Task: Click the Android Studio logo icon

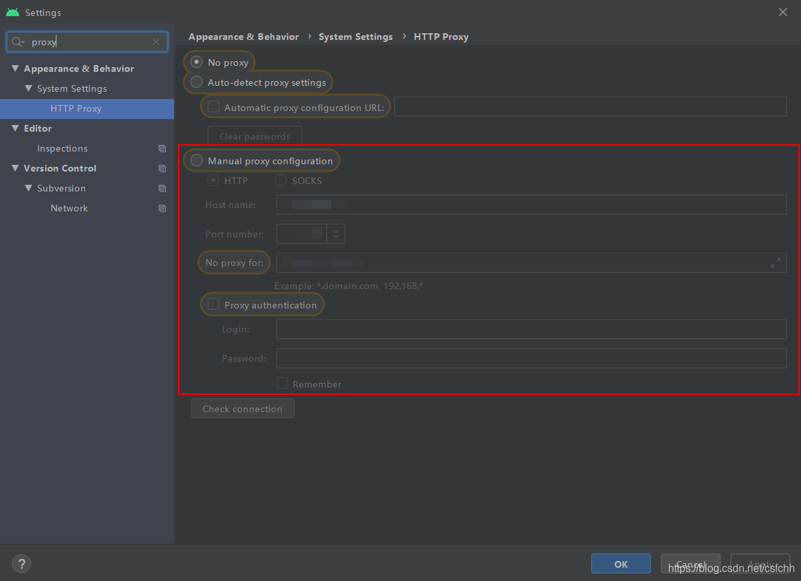Action: [x=12, y=12]
